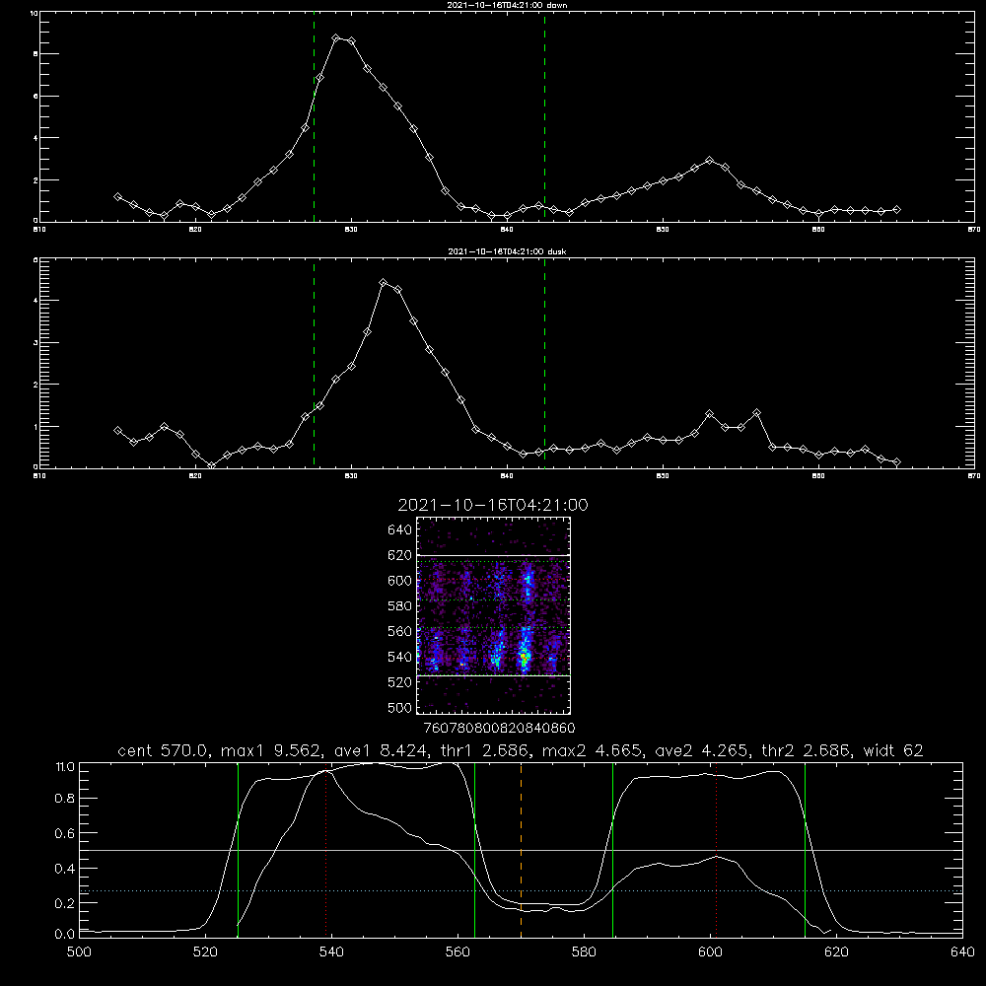Image resolution: width=986 pixels, height=986 pixels.
Task: Select the 'widt 62' value
Action: pyautogui.click(x=893, y=750)
